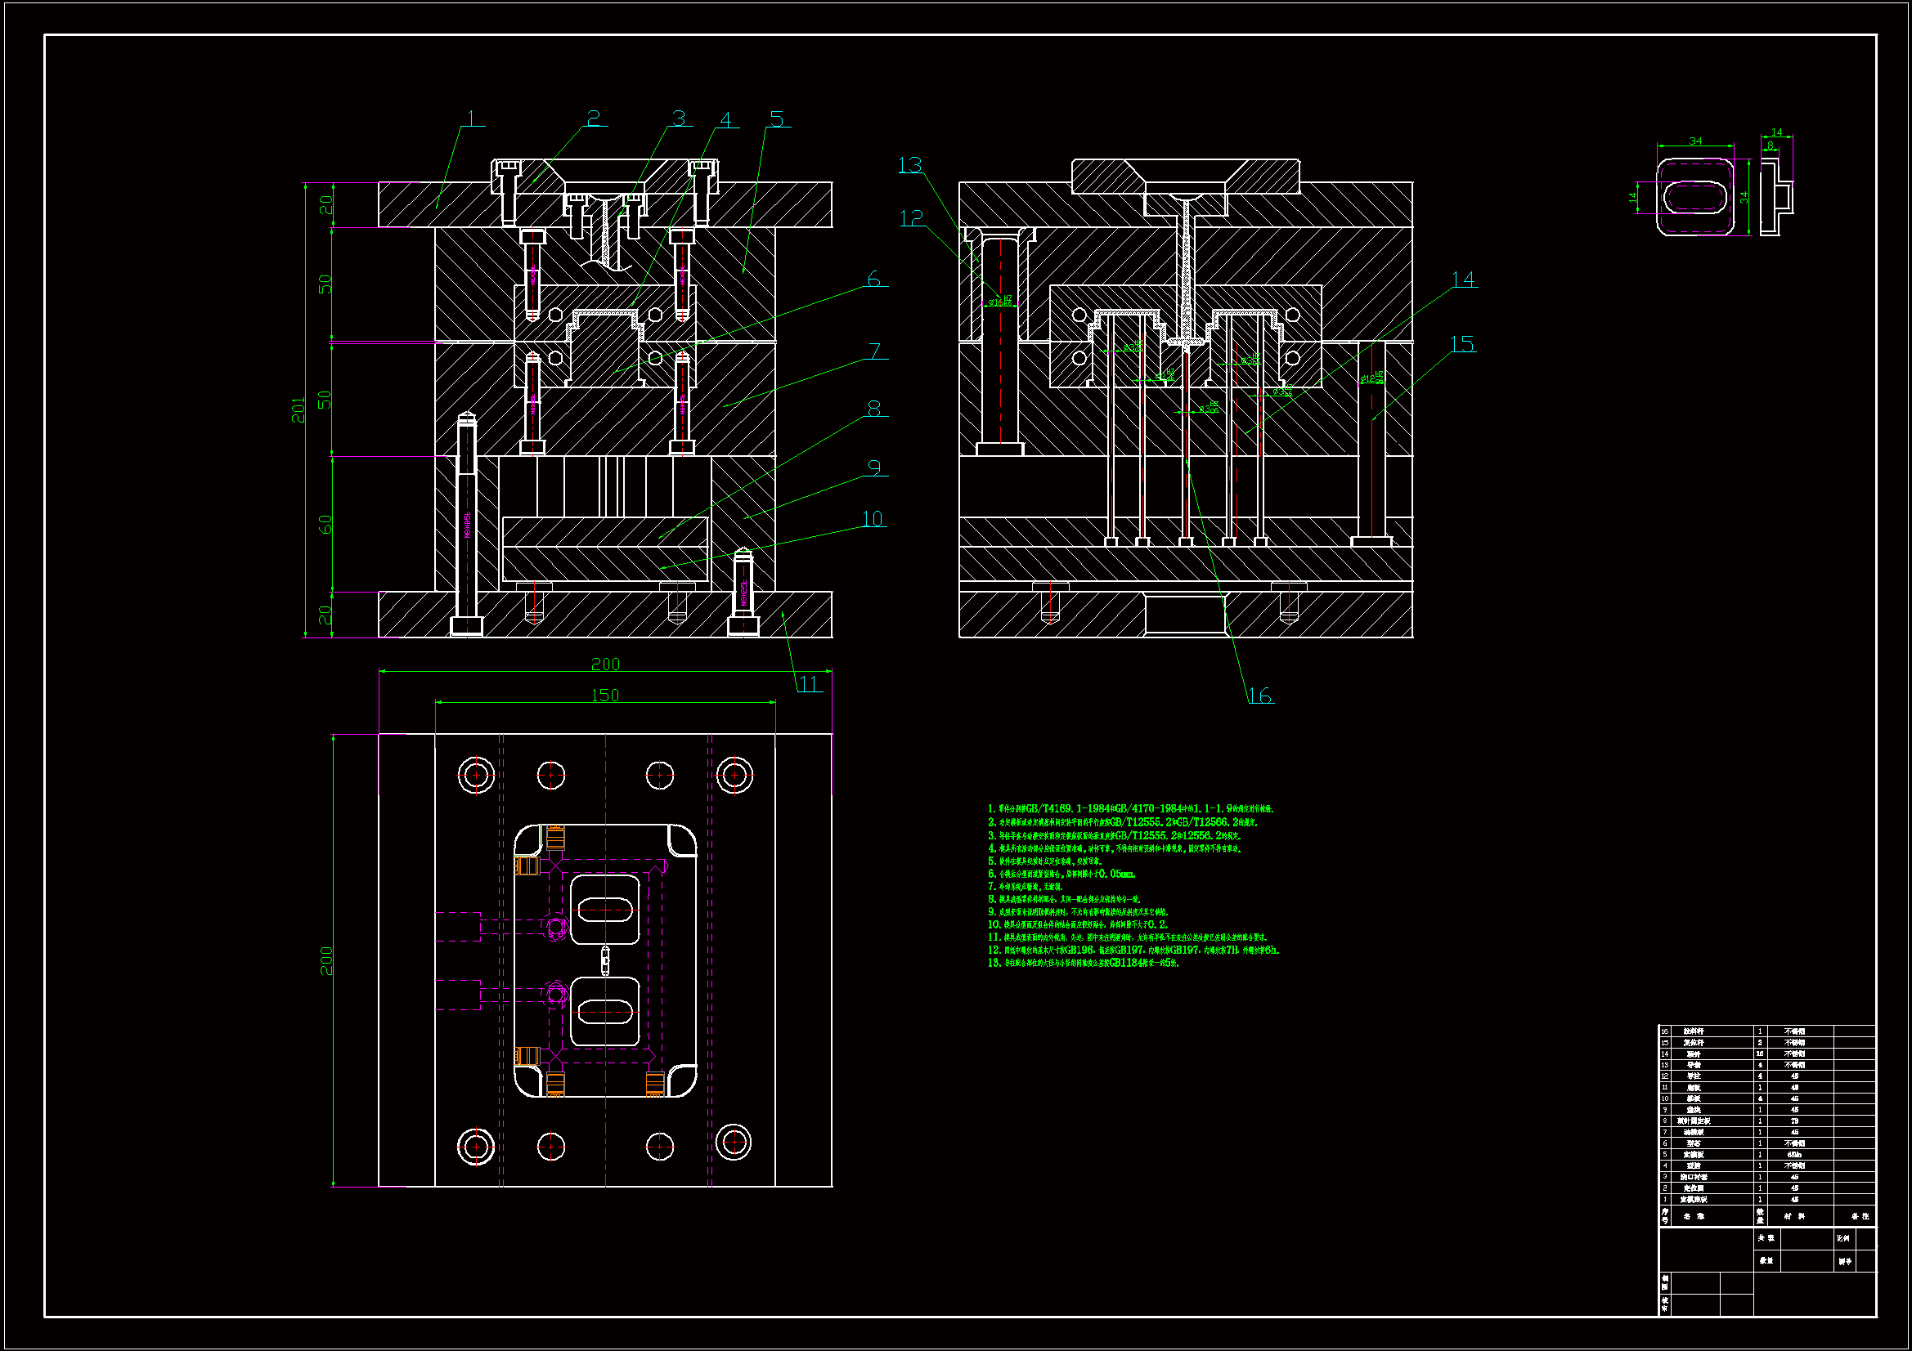Click part callout number 8
This screenshot has width=1912, height=1351.
873,409
